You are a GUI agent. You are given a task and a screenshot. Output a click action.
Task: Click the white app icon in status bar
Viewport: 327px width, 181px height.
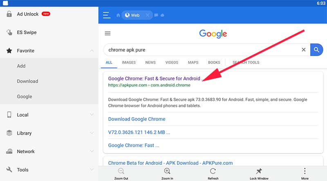pyautogui.click(x=5, y=3)
